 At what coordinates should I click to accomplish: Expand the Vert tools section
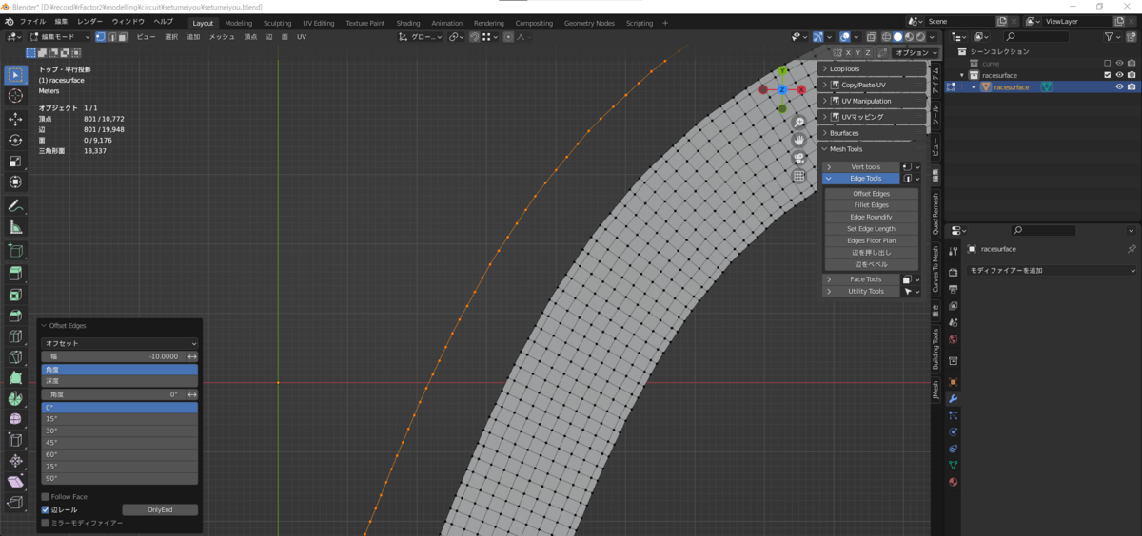pyautogui.click(x=861, y=166)
